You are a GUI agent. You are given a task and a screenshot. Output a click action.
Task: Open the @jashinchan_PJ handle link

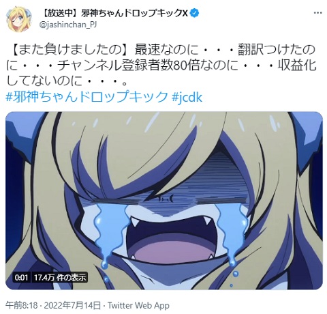[68, 25]
